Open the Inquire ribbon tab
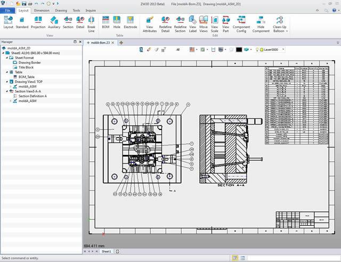 [x=91, y=10]
